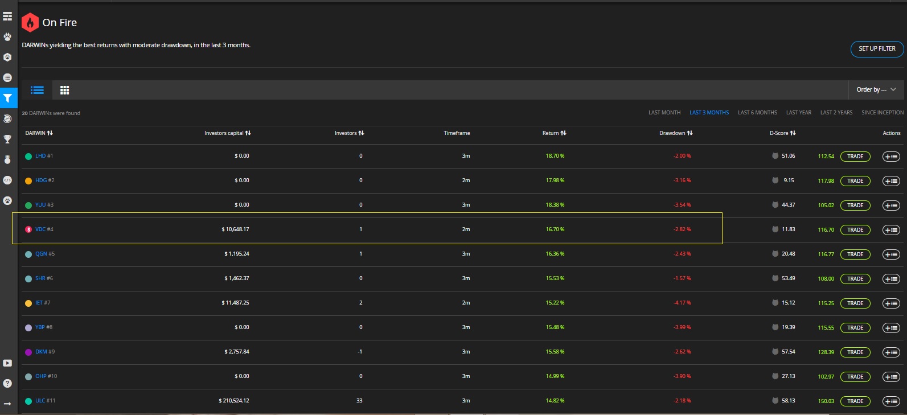Click the red On Fire flame icon
Image resolution: width=907 pixels, height=415 pixels.
pos(30,23)
